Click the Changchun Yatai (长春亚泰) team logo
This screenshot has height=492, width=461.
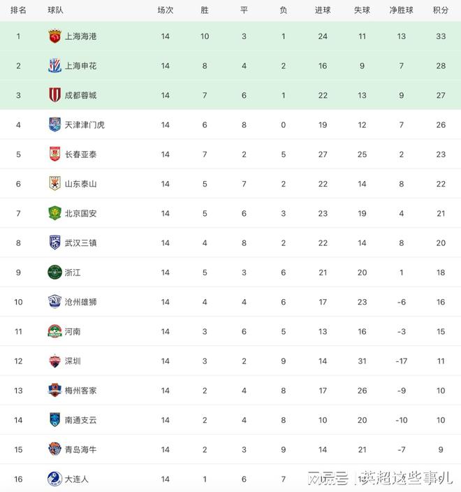point(54,154)
